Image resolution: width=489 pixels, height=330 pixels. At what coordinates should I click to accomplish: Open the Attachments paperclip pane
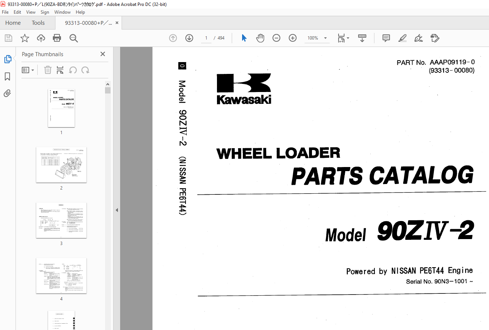tap(7, 93)
